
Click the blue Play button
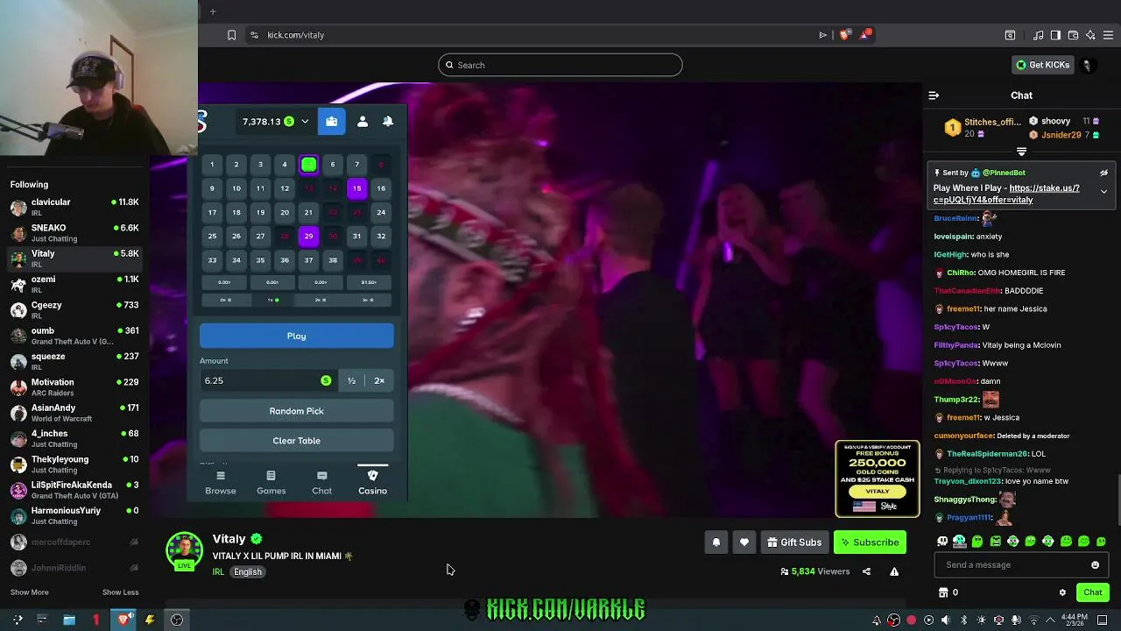(x=297, y=336)
